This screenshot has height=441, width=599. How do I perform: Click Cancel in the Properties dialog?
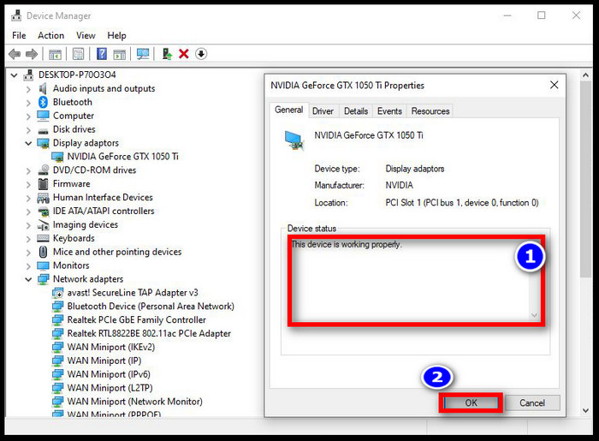point(532,402)
